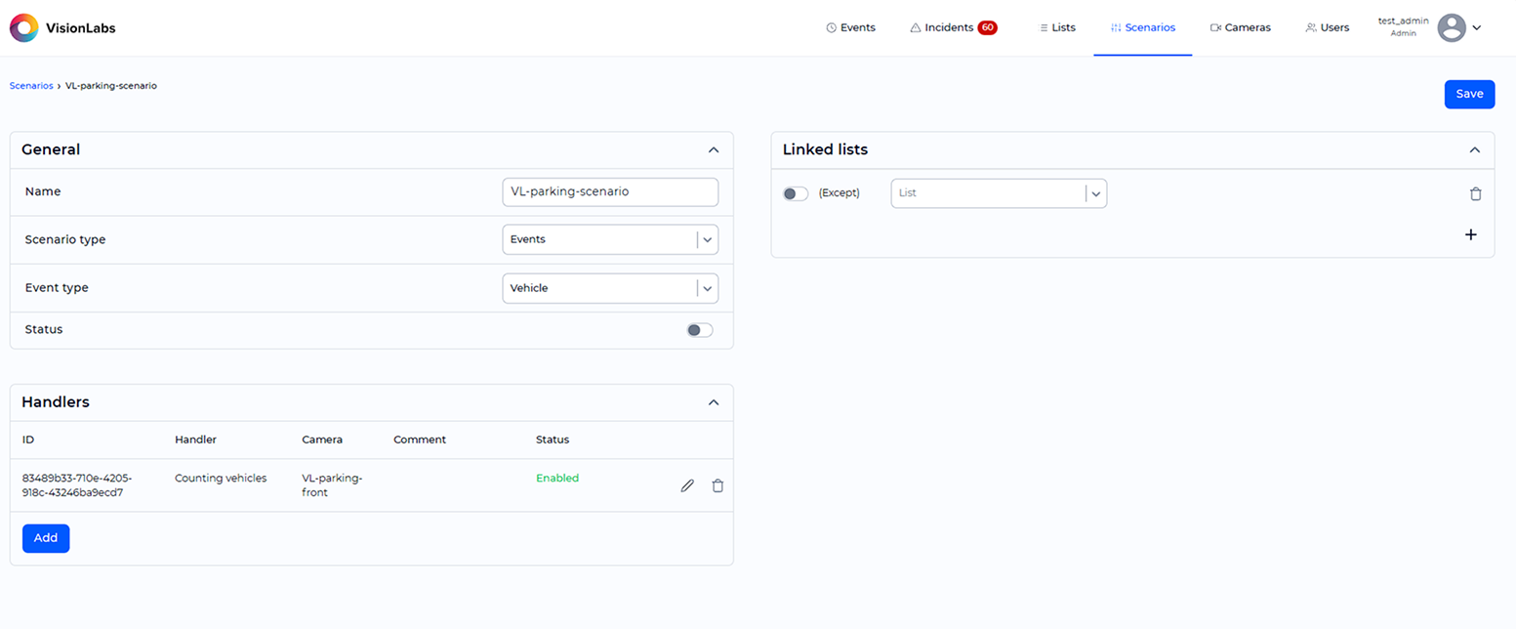Toggle the scenario Status switch
This screenshot has width=1516, height=629.
699,330
